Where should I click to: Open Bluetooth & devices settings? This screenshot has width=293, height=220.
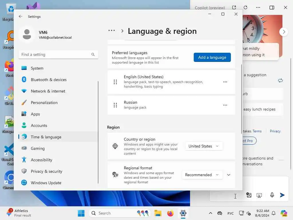58,80
